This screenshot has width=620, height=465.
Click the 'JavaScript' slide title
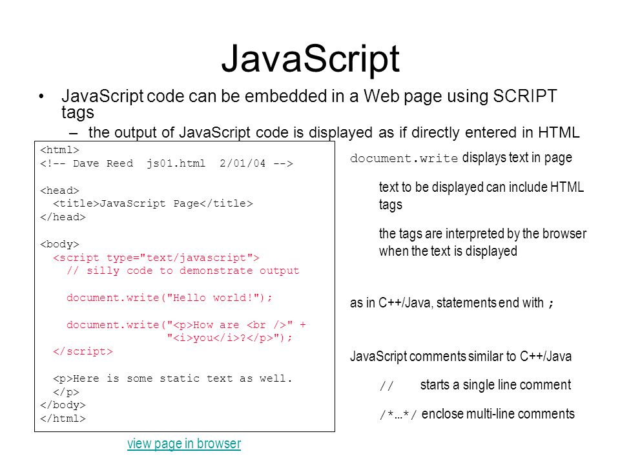311,59
